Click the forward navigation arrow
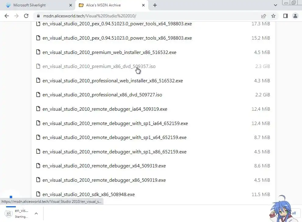Screen dimensions: 302x222 16,16
